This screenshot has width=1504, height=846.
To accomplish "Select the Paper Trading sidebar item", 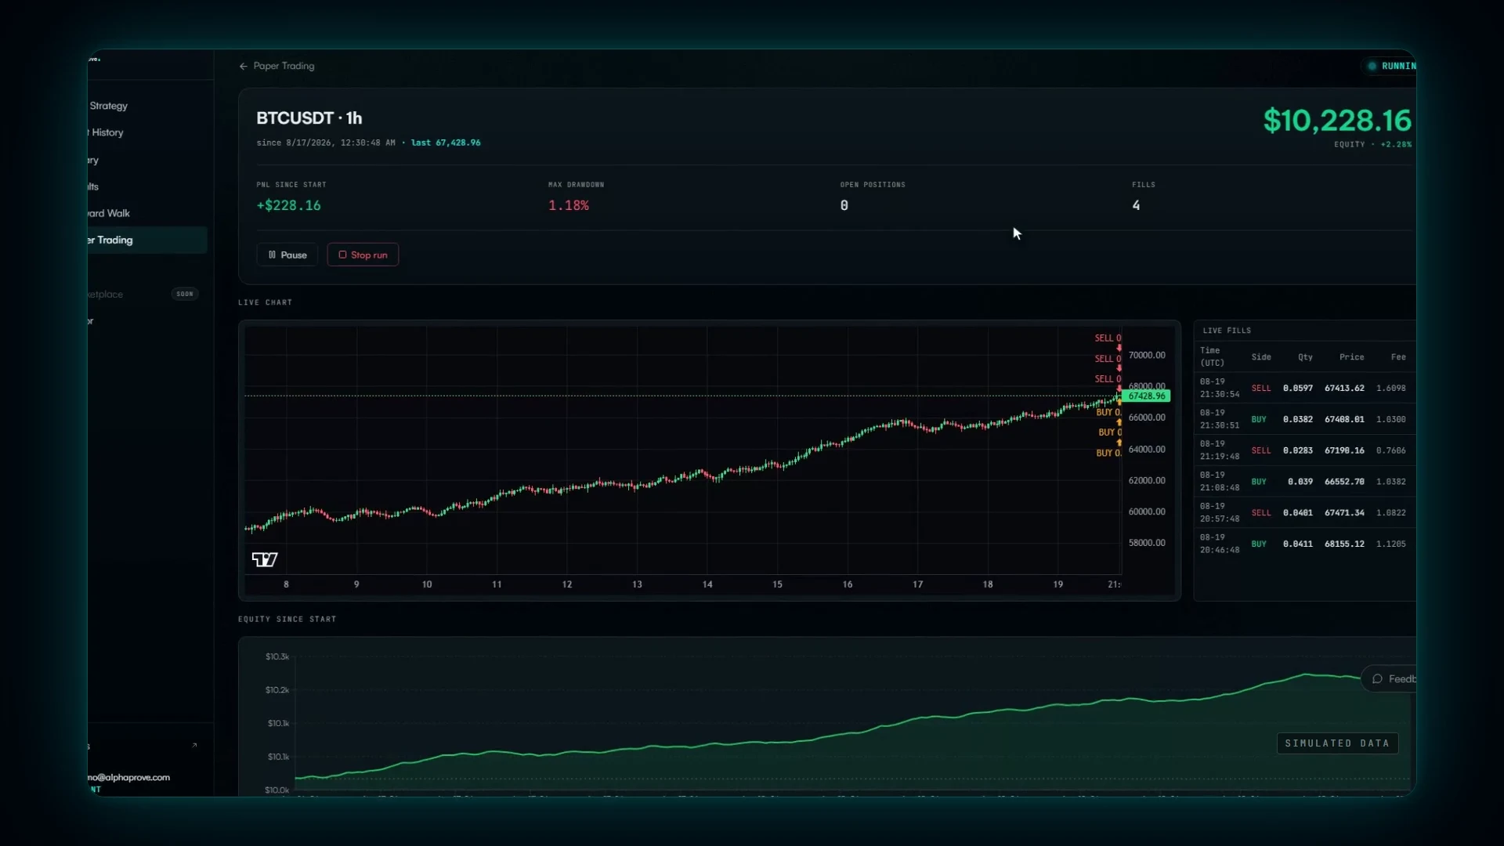I will [147, 240].
